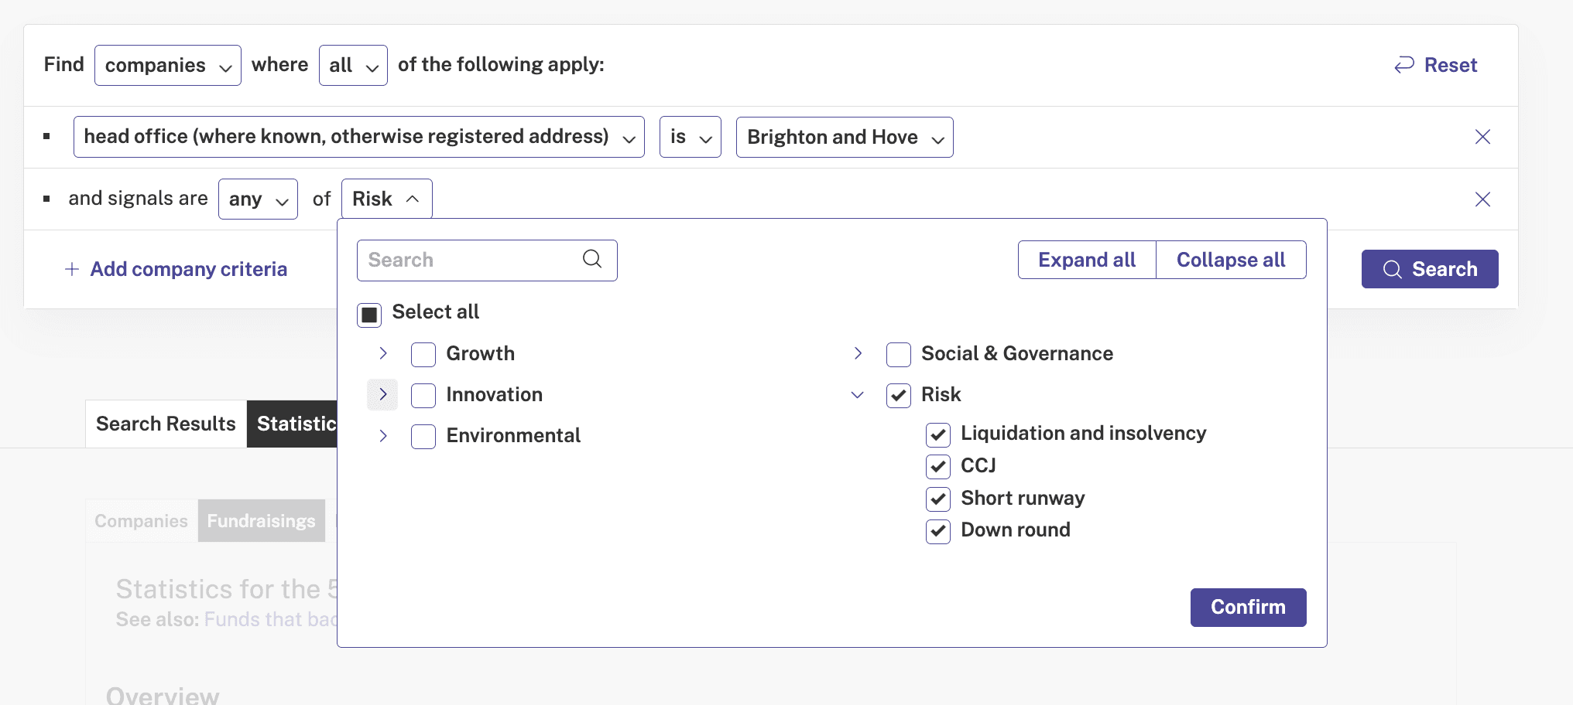1573x705 pixels.
Task: Open the signals 'any' dropdown
Action: click(258, 199)
